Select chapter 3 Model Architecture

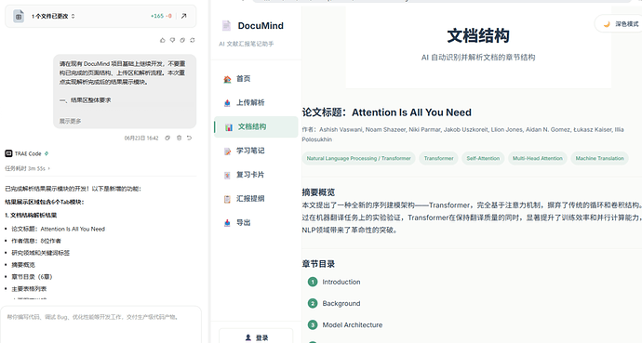352,325
